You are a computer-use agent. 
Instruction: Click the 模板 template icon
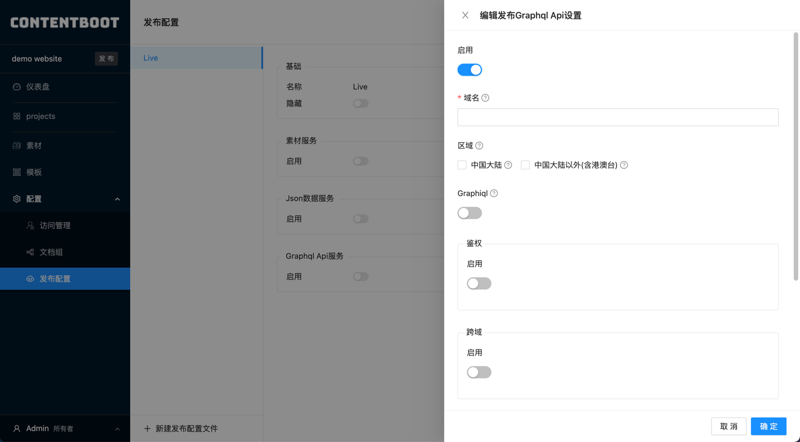17,172
